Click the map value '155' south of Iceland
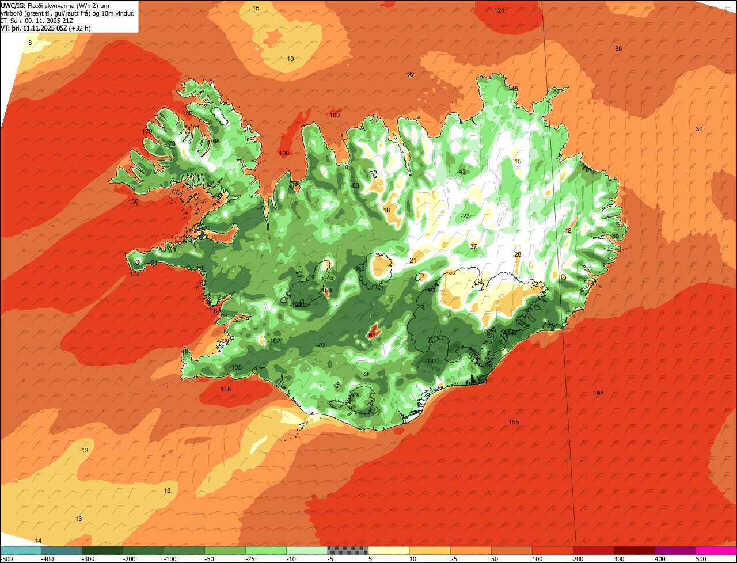 pos(514,422)
